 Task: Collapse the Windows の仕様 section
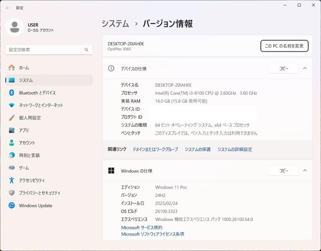pyautogui.click(x=305, y=170)
